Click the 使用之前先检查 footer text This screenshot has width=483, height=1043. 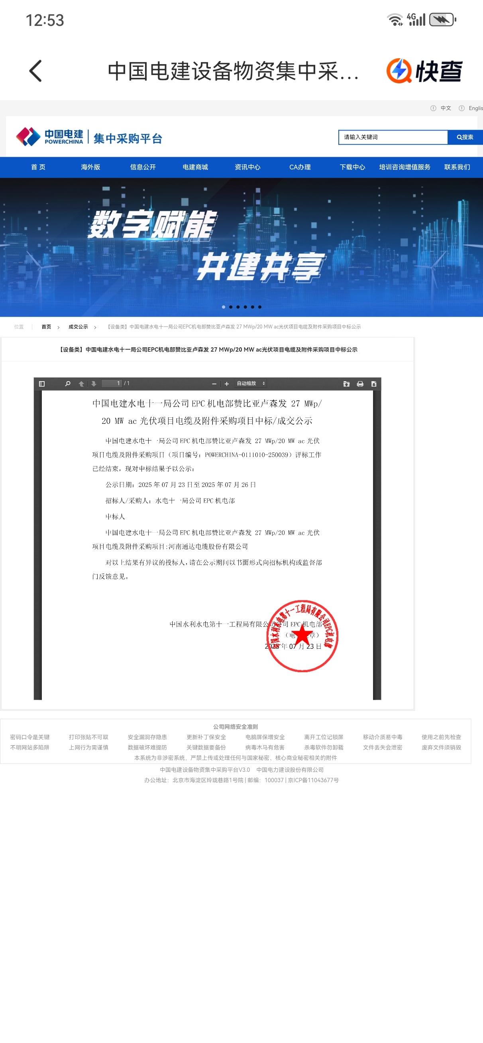(x=441, y=737)
